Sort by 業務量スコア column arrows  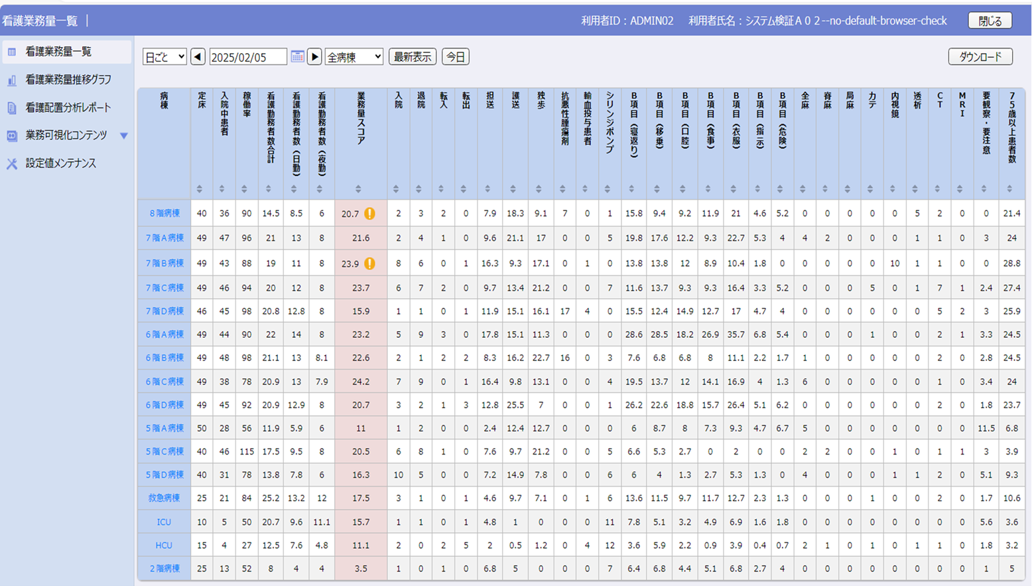coord(358,189)
